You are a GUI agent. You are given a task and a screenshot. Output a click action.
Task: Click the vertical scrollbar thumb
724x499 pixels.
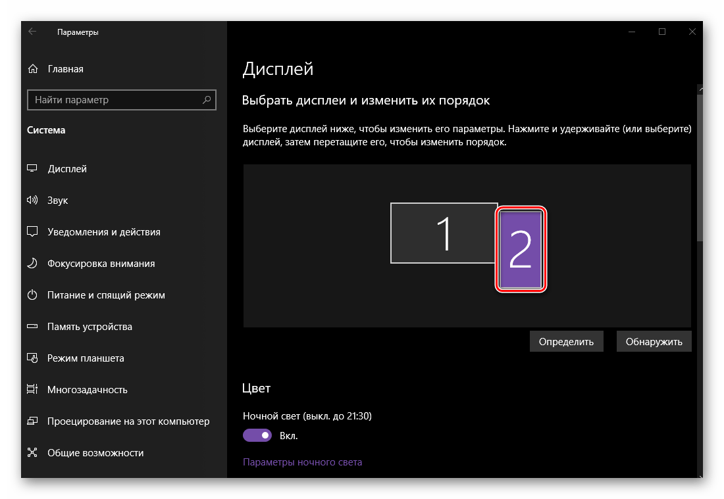click(x=700, y=167)
